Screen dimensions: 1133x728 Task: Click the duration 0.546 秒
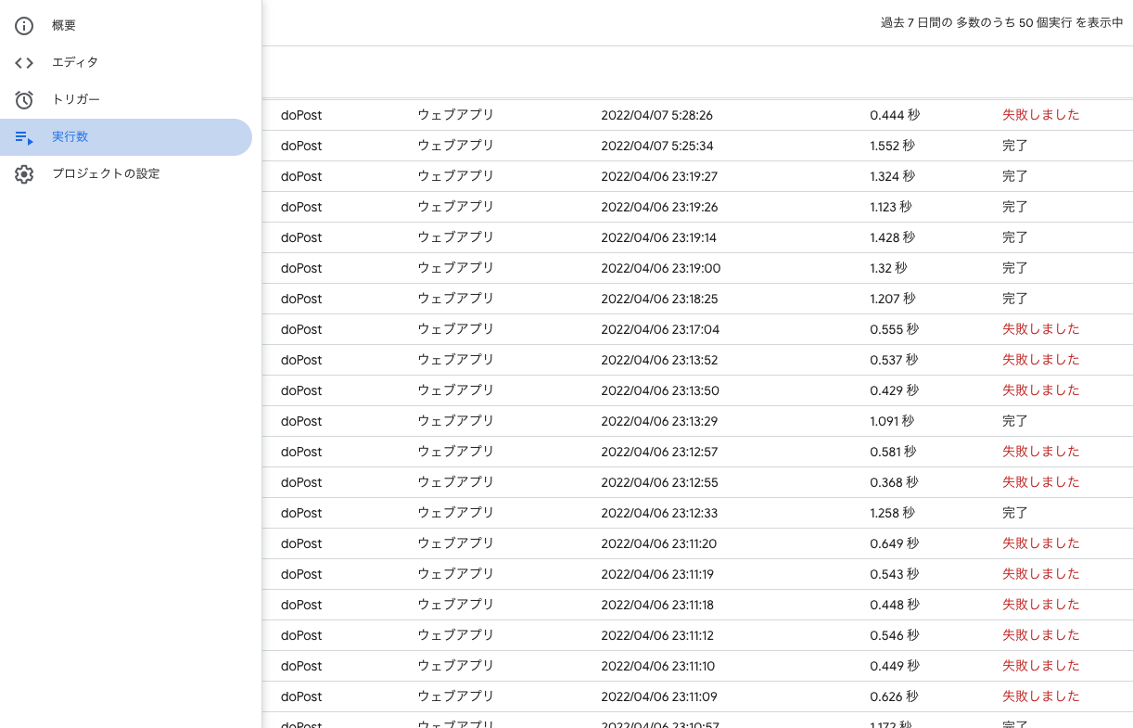click(x=894, y=635)
